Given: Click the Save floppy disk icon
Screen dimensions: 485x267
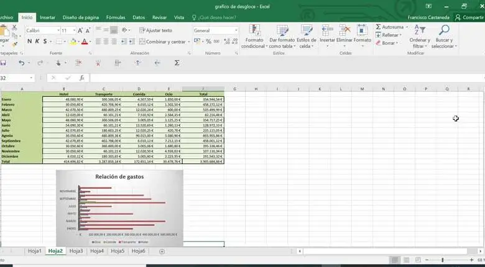Looking at the screenshot, I should click(x=2, y=63).
